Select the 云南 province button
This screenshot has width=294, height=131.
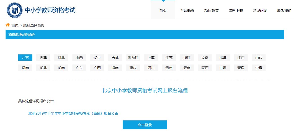click(x=187, y=68)
